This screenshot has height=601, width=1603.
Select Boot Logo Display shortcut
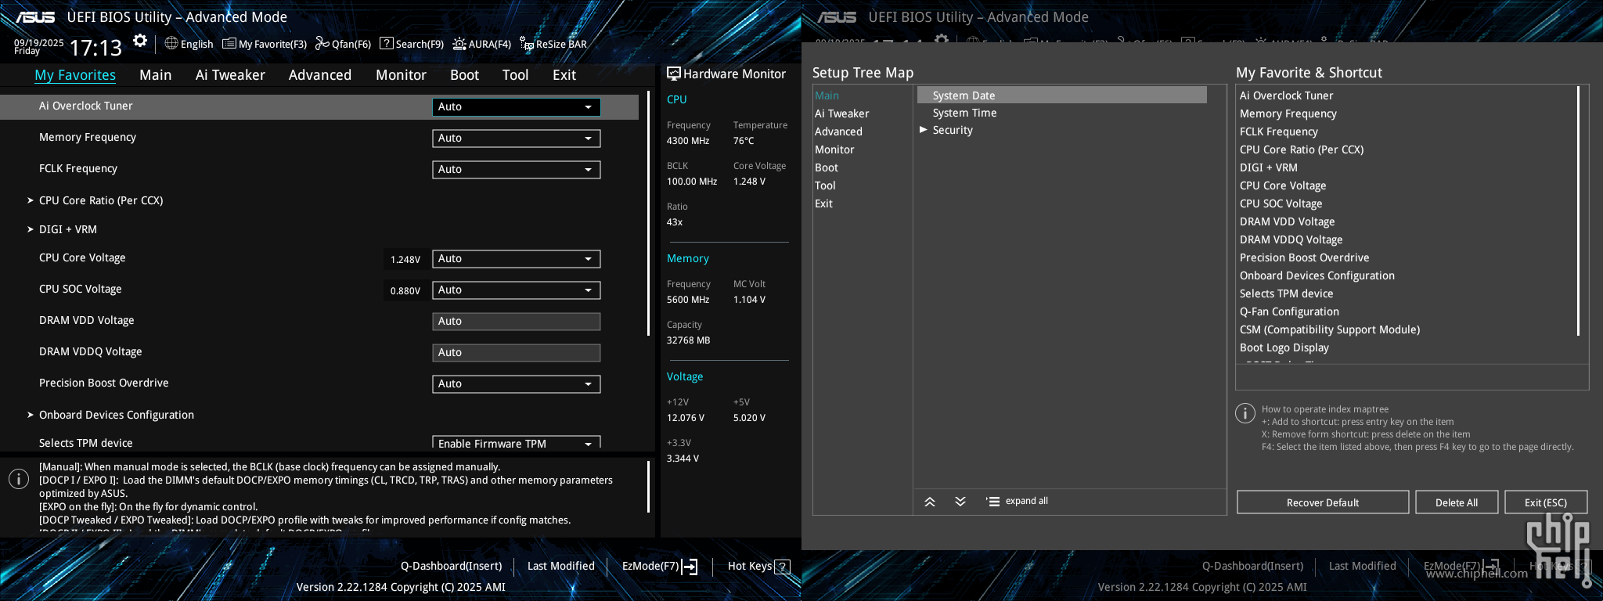[1284, 347]
